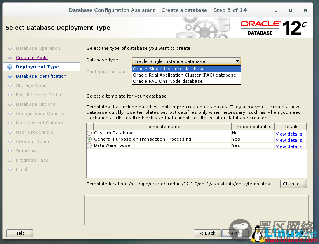The width and height of the screenshot is (319, 244).
Task: Click the Summary step label
Action: click(27, 151)
